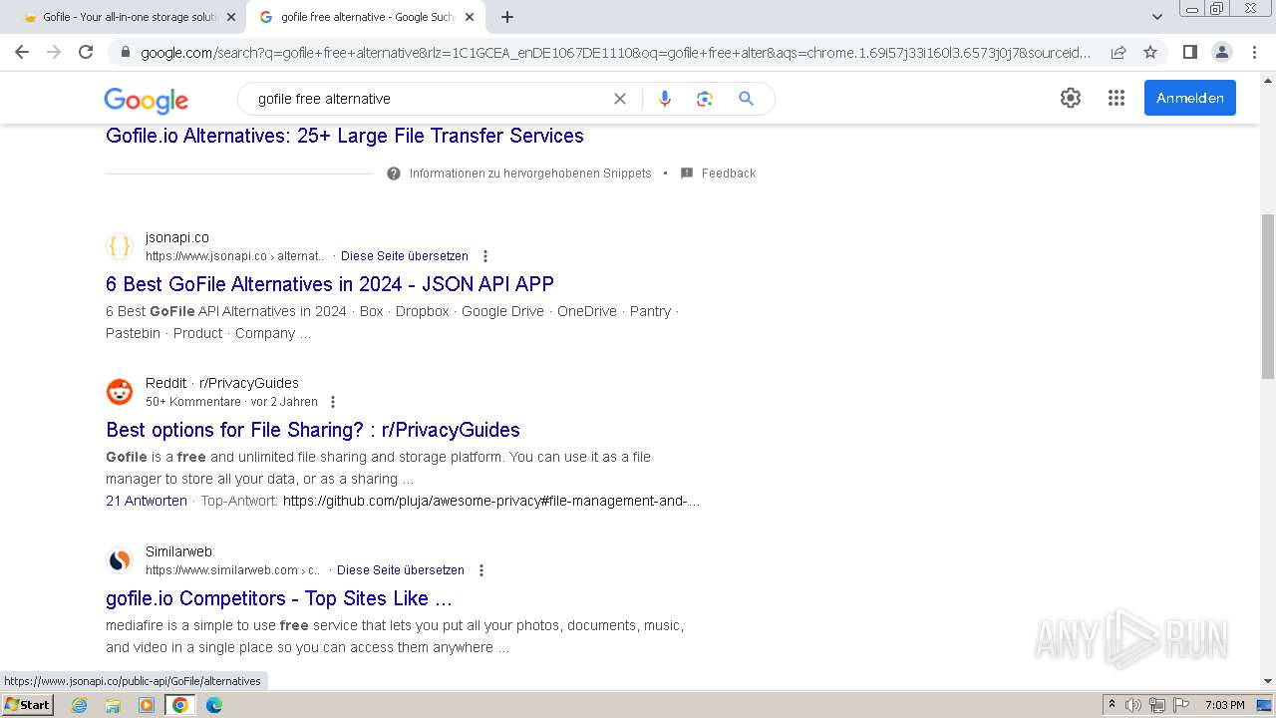Click the taskbar clock 7:03 PM

pos(1225,705)
